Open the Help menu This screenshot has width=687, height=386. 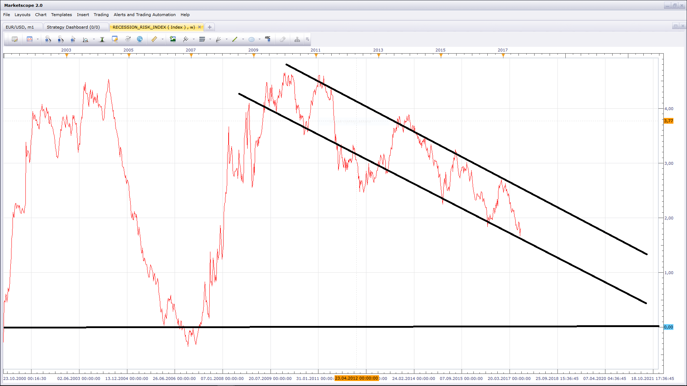click(x=185, y=15)
